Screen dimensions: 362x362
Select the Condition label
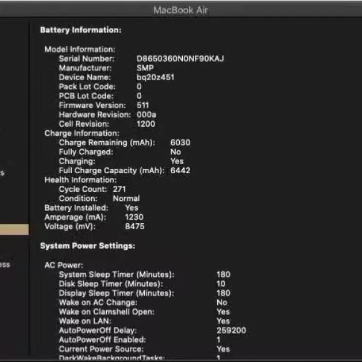(78, 198)
